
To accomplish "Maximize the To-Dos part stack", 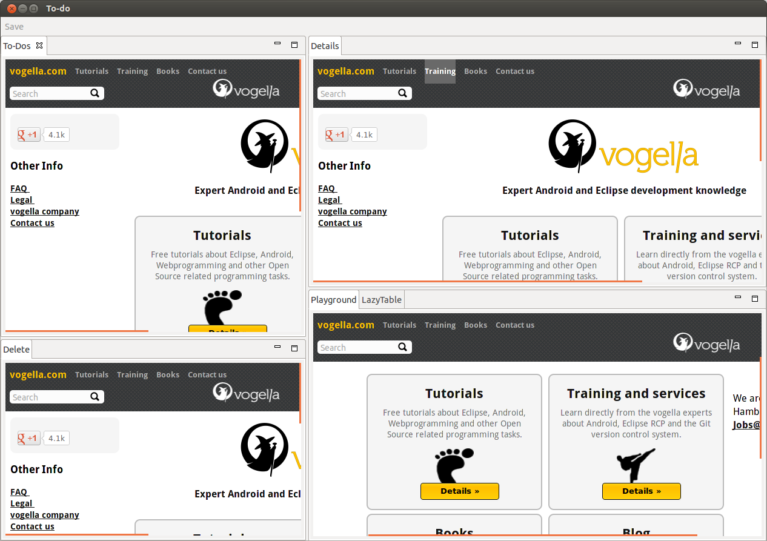I will [x=294, y=44].
